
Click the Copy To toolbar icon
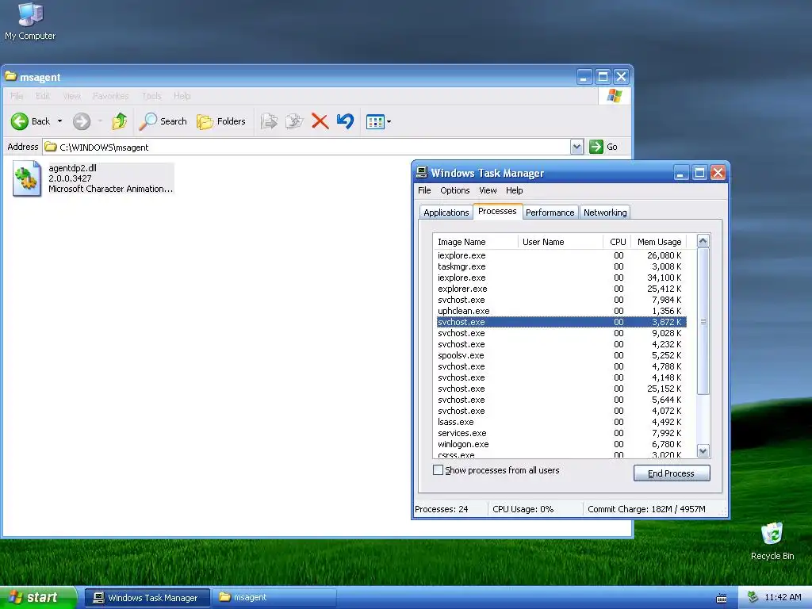(294, 121)
